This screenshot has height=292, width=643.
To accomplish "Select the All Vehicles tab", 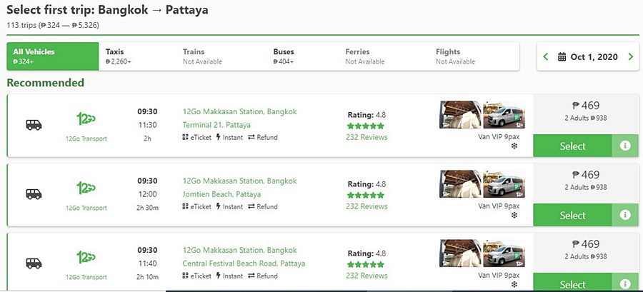I will pyautogui.click(x=53, y=56).
